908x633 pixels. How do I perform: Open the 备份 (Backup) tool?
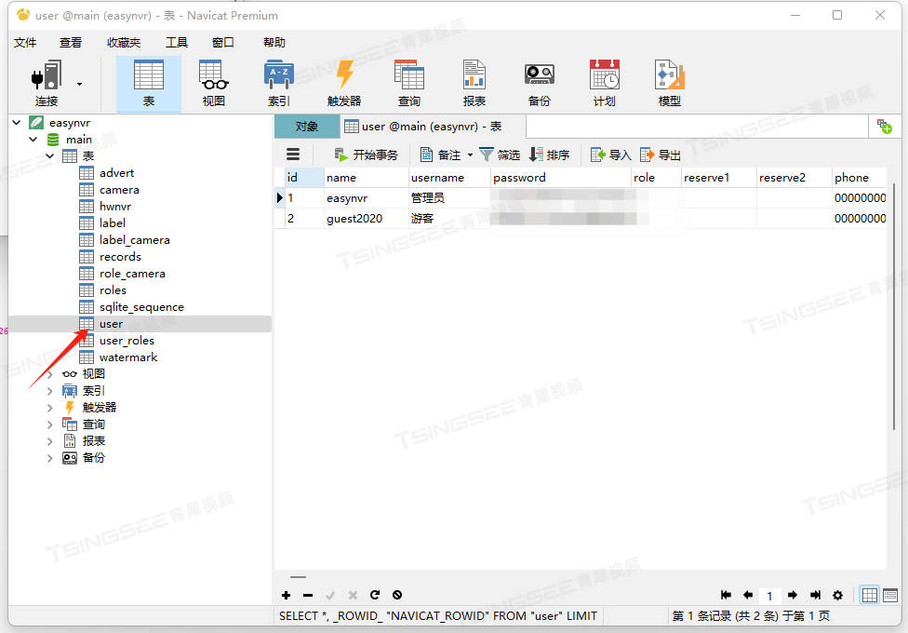click(x=538, y=82)
